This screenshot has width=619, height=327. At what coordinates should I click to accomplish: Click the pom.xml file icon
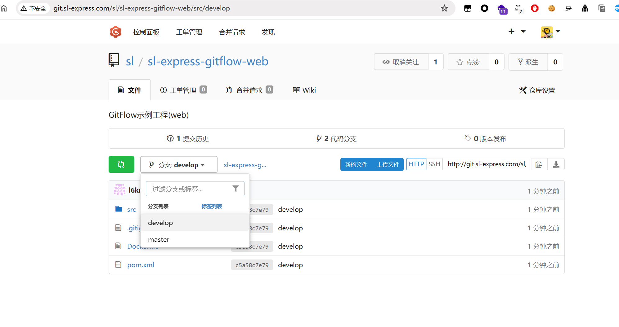click(x=118, y=264)
